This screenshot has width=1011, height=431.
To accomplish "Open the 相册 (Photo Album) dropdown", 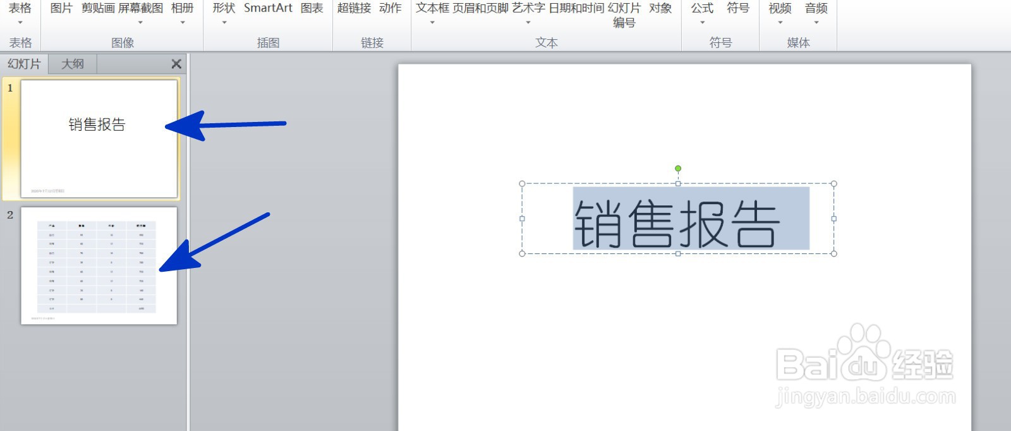I will click(x=183, y=14).
